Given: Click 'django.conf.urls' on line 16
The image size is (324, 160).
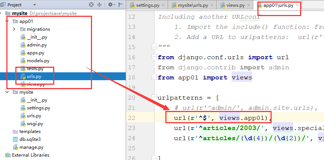Looking at the screenshot, I should (x=211, y=57).
